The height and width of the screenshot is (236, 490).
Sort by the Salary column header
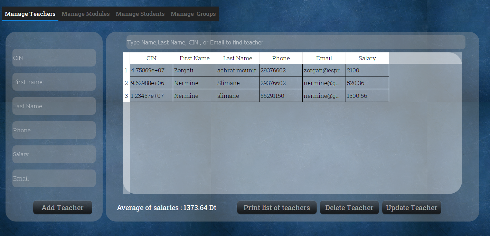click(367, 58)
